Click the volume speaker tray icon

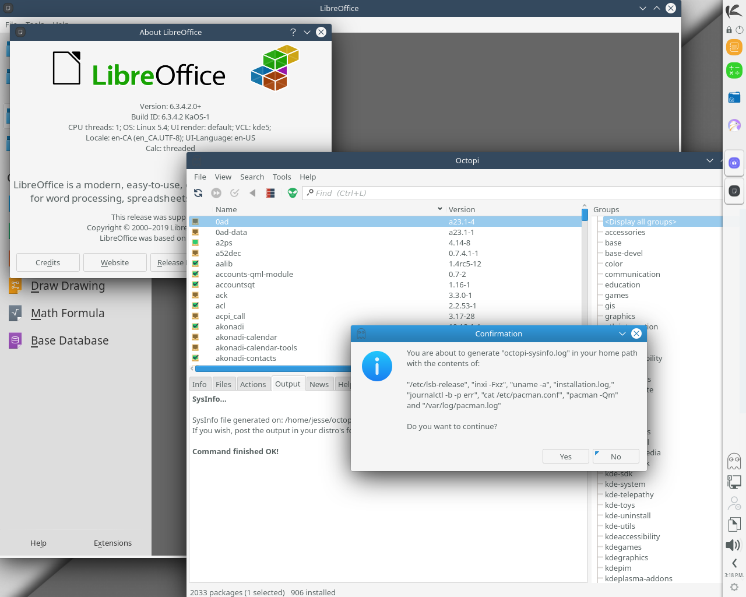733,545
